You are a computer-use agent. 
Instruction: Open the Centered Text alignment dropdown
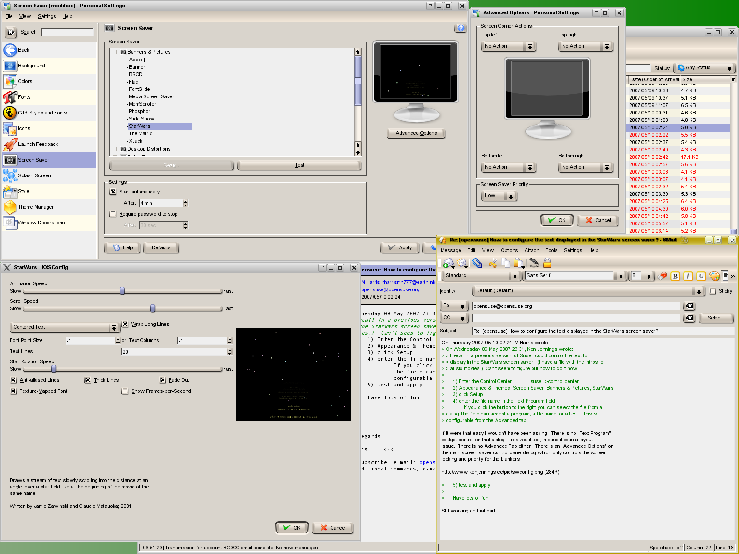tap(64, 327)
